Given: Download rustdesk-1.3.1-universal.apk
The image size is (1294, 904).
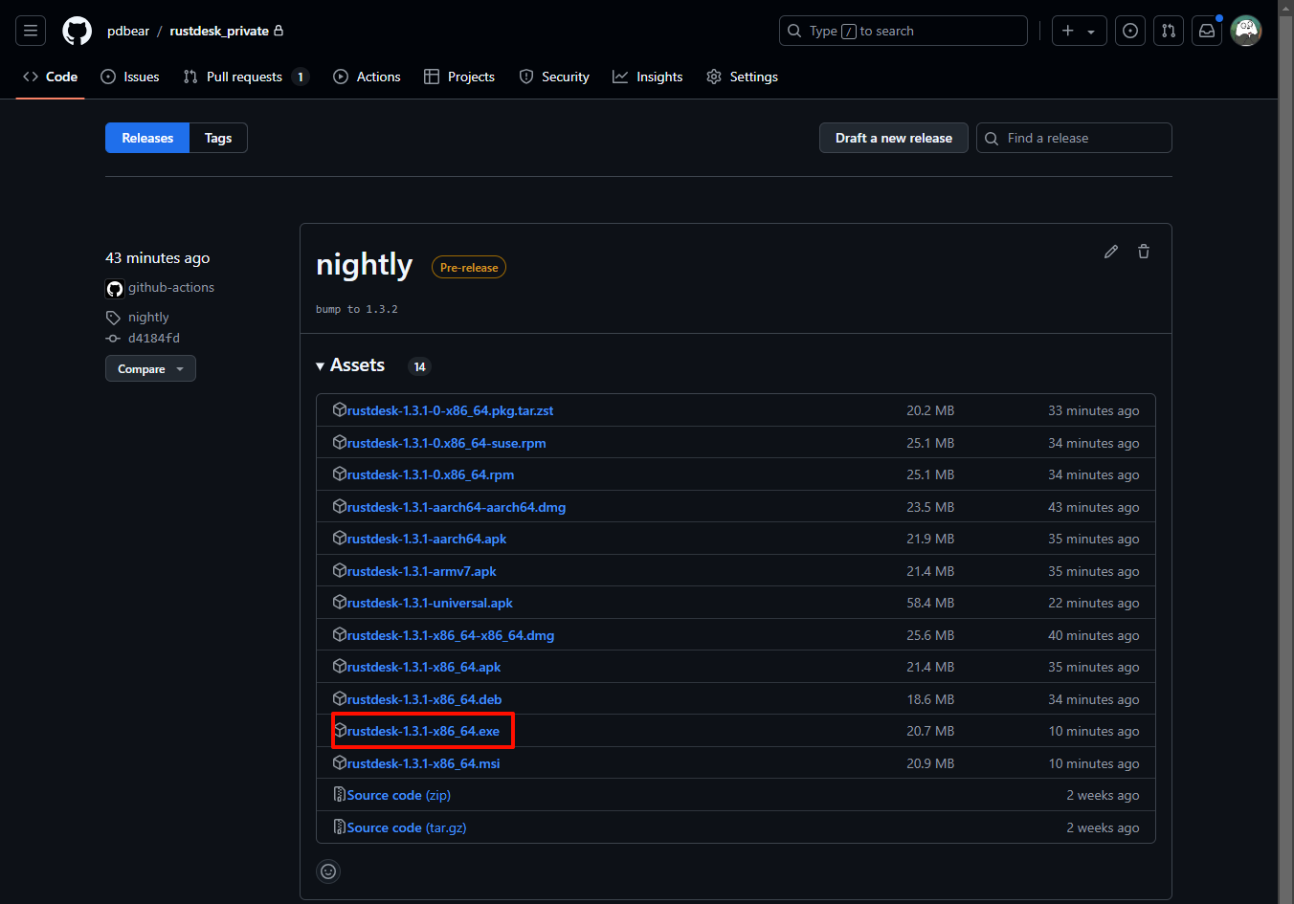Looking at the screenshot, I should pos(430,603).
